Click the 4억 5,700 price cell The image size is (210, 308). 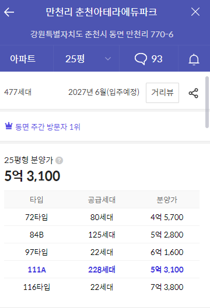click(x=167, y=217)
